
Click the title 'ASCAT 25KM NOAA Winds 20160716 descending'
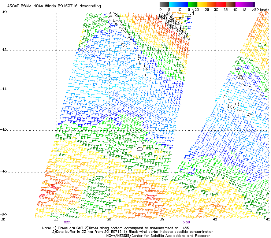(54, 6)
